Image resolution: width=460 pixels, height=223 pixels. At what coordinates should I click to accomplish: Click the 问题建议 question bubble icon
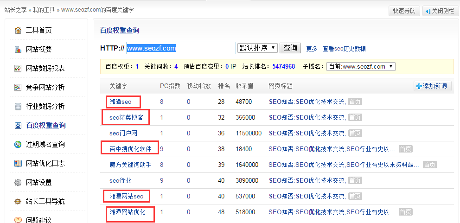[x=18, y=220]
